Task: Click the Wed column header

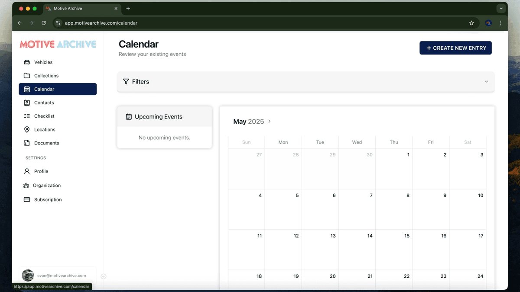Action: 357,142
